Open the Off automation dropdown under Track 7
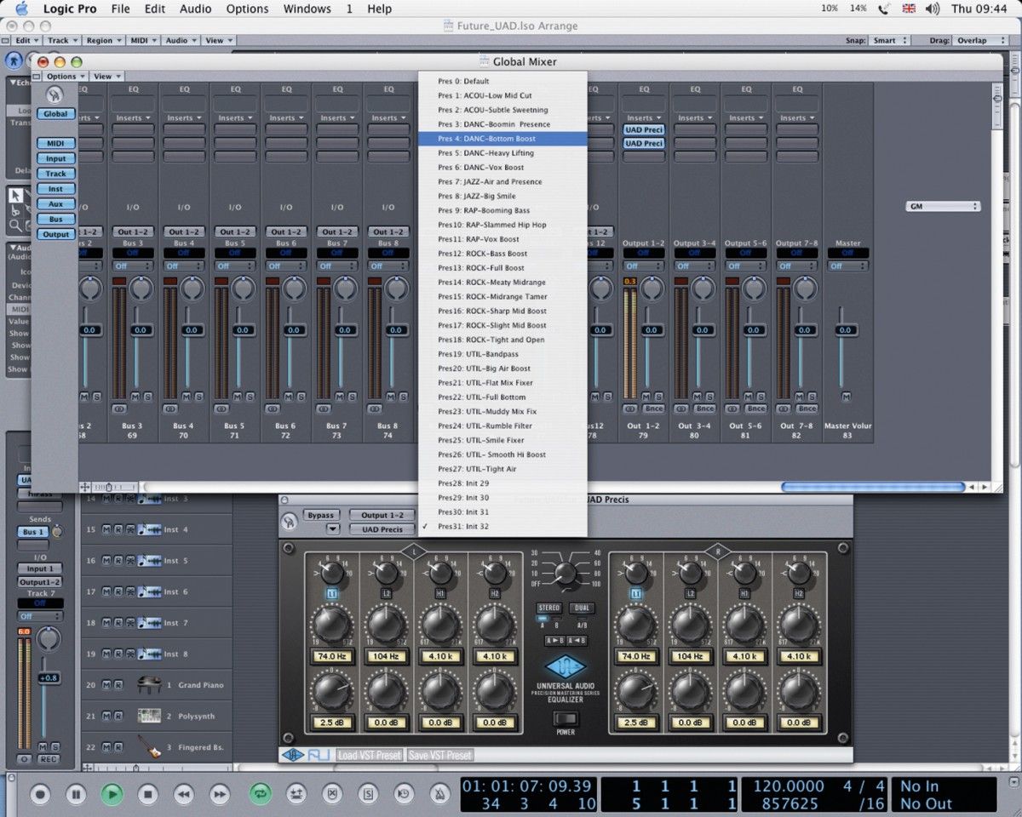Screen dimensions: 1022x817 pos(39,616)
